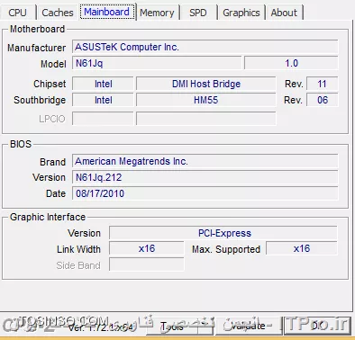
Task: Click the Southbridge label
Action: 40,100
